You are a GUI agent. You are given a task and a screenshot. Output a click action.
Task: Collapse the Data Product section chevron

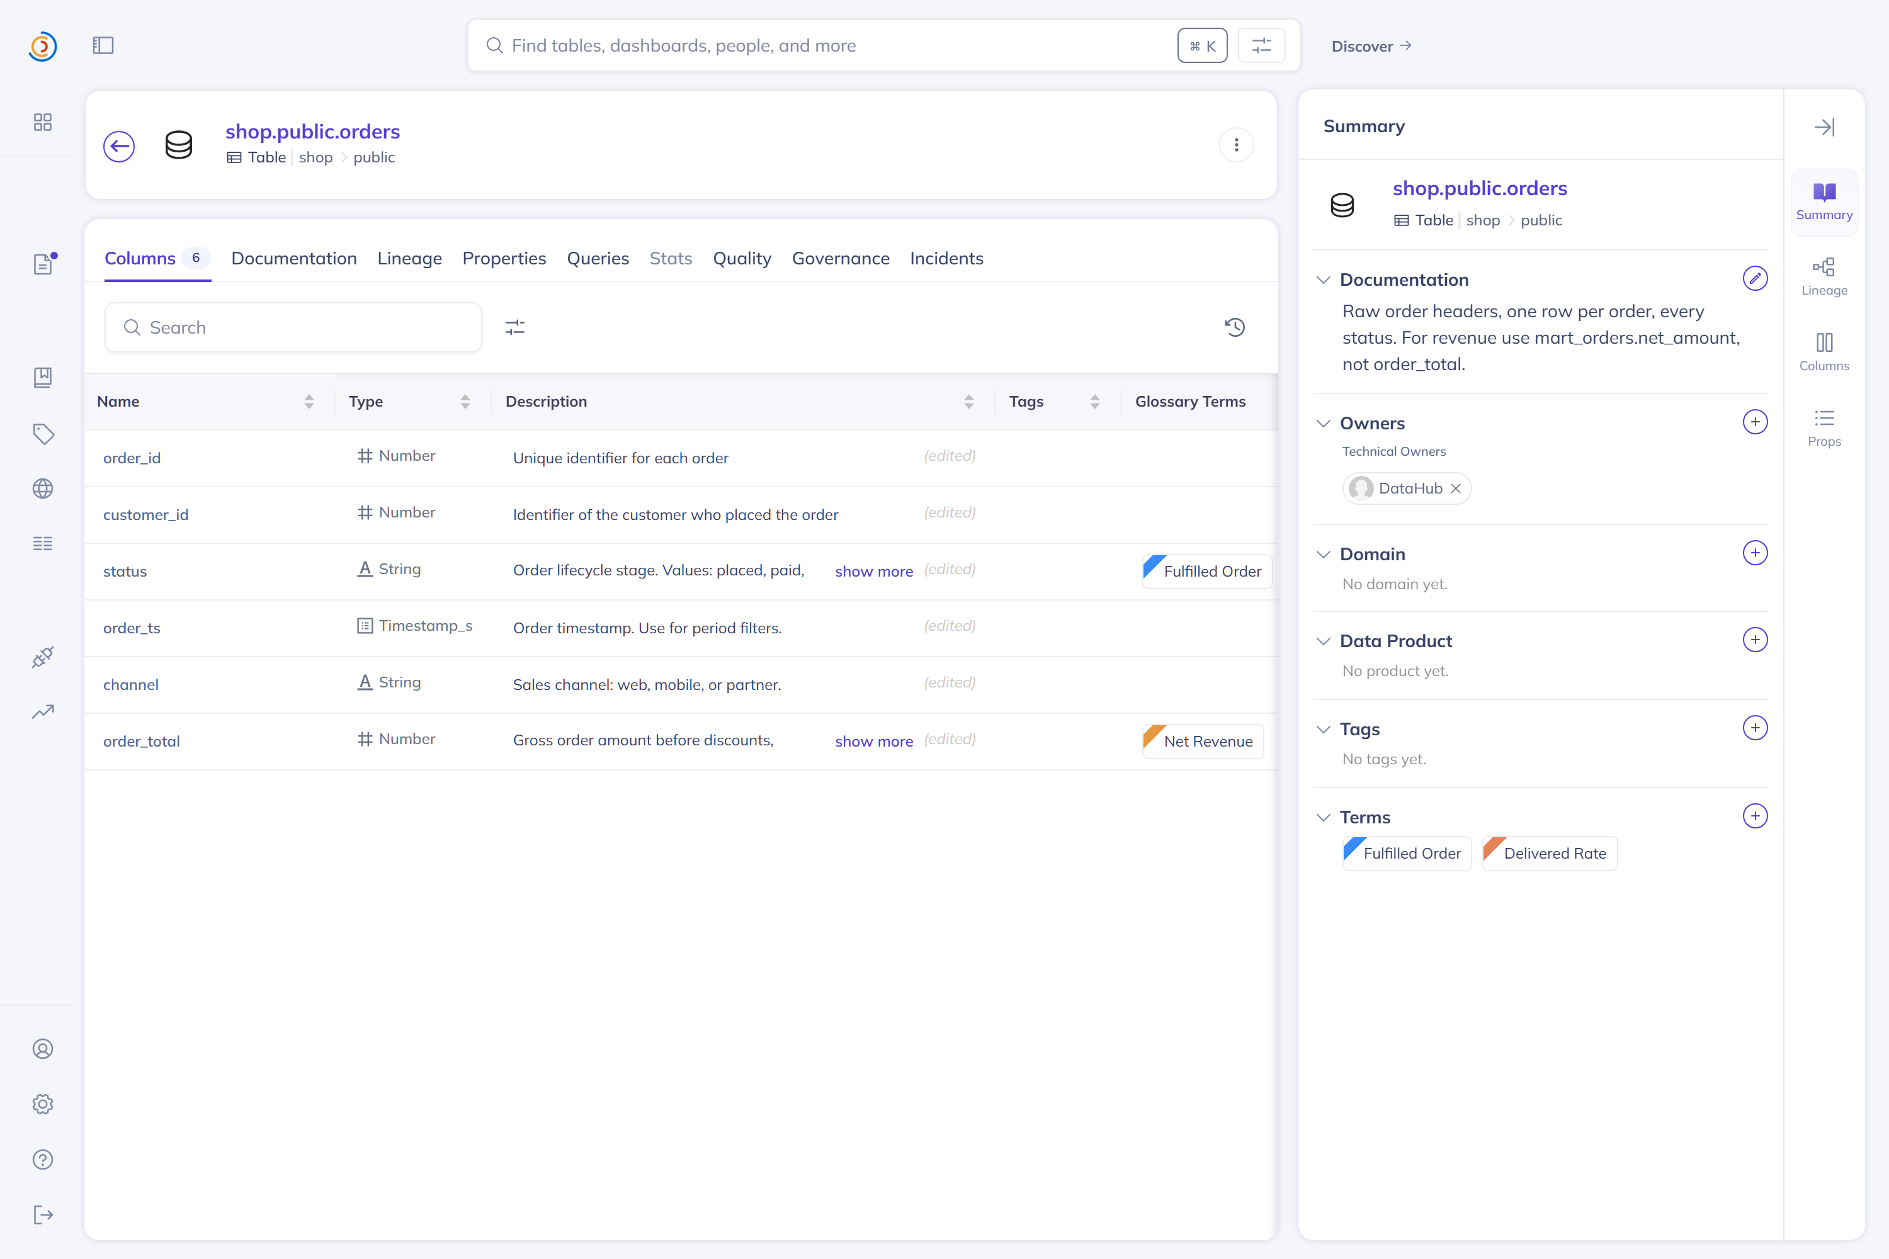1324,641
